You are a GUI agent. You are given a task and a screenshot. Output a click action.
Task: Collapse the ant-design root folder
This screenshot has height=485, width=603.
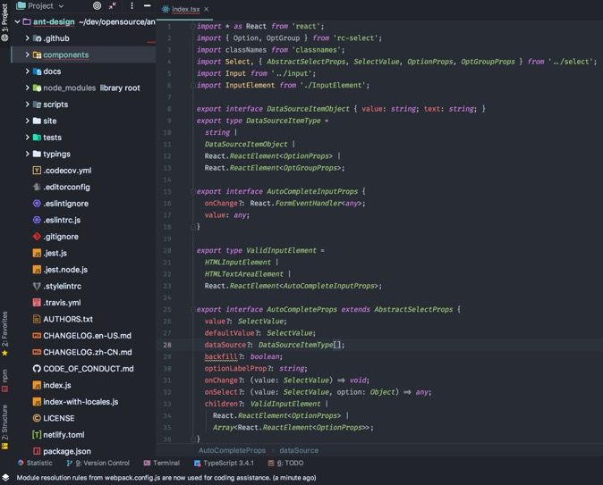(17, 21)
